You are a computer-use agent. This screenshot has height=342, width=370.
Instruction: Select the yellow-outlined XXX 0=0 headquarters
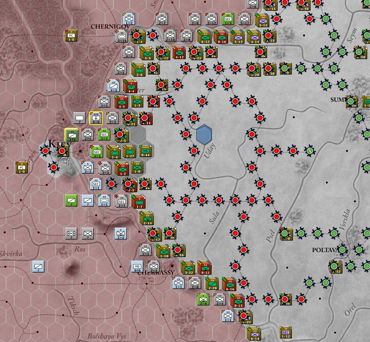pyautogui.click(x=96, y=118)
